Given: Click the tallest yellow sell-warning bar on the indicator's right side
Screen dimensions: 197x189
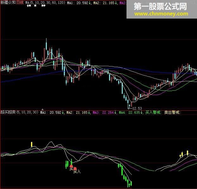Looking at the screenshot, I should click(188, 153).
